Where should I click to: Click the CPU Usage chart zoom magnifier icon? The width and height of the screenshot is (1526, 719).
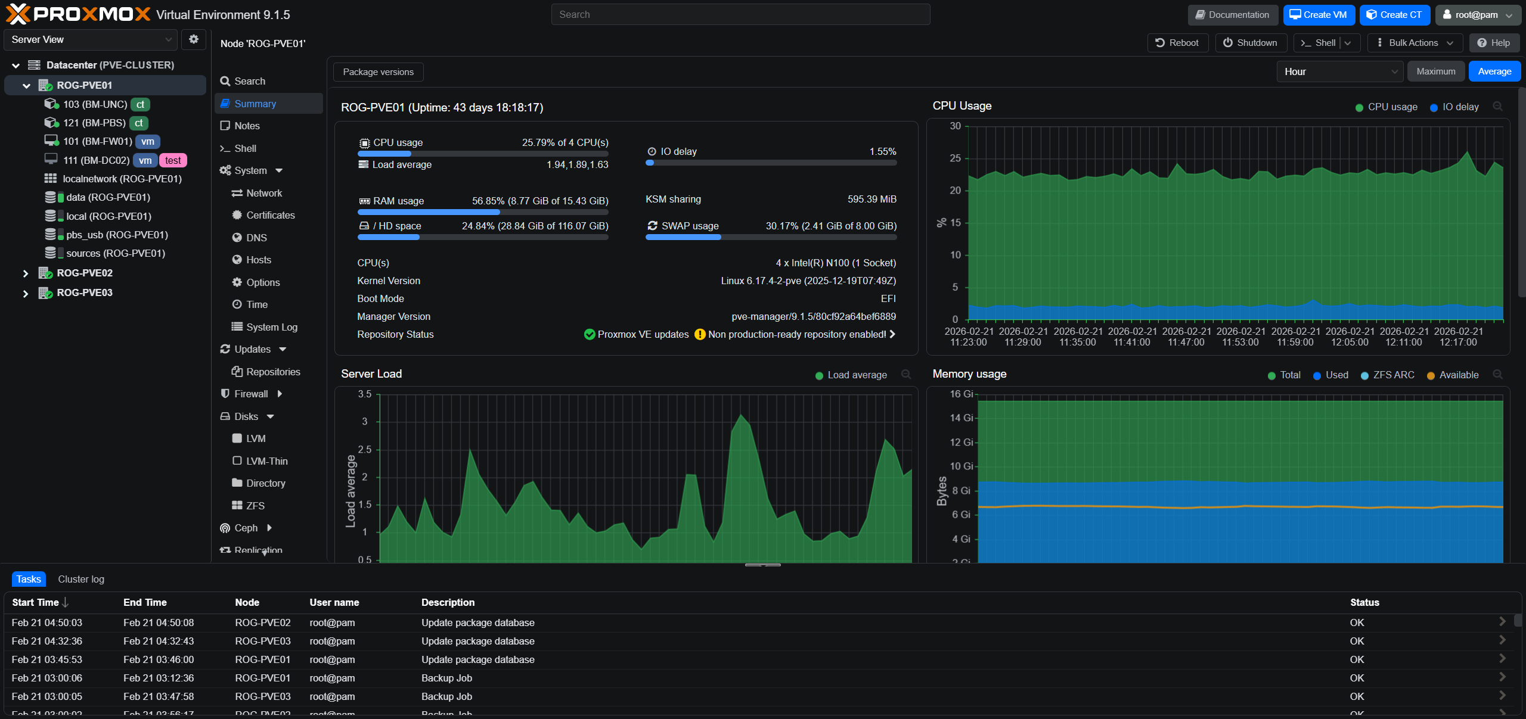1498,107
